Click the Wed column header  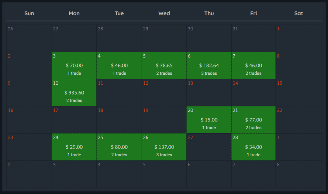[164, 13]
